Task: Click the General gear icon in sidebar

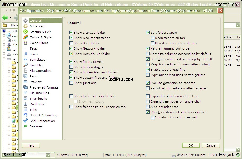Action: click(x=25, y=21)
